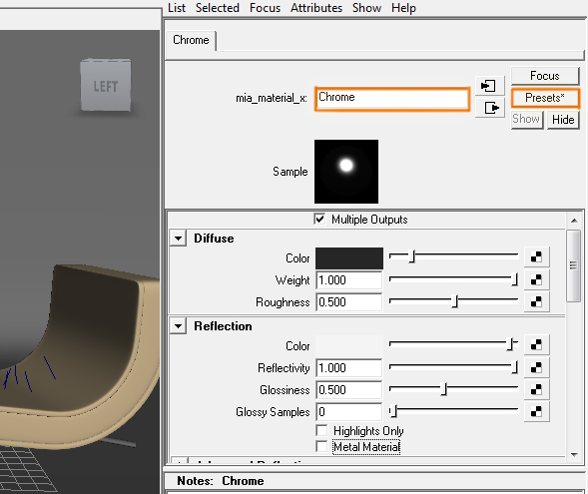
Task: Click the Glossy Samples value field
Action: 349,412
